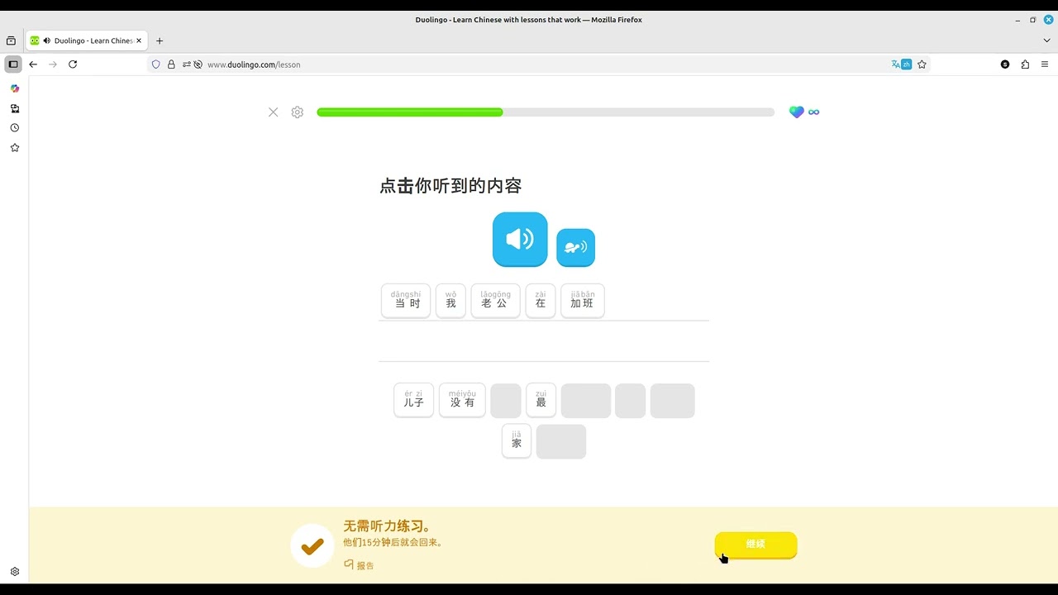Open the bookmarks sidebar star icon

click(15, 148)
